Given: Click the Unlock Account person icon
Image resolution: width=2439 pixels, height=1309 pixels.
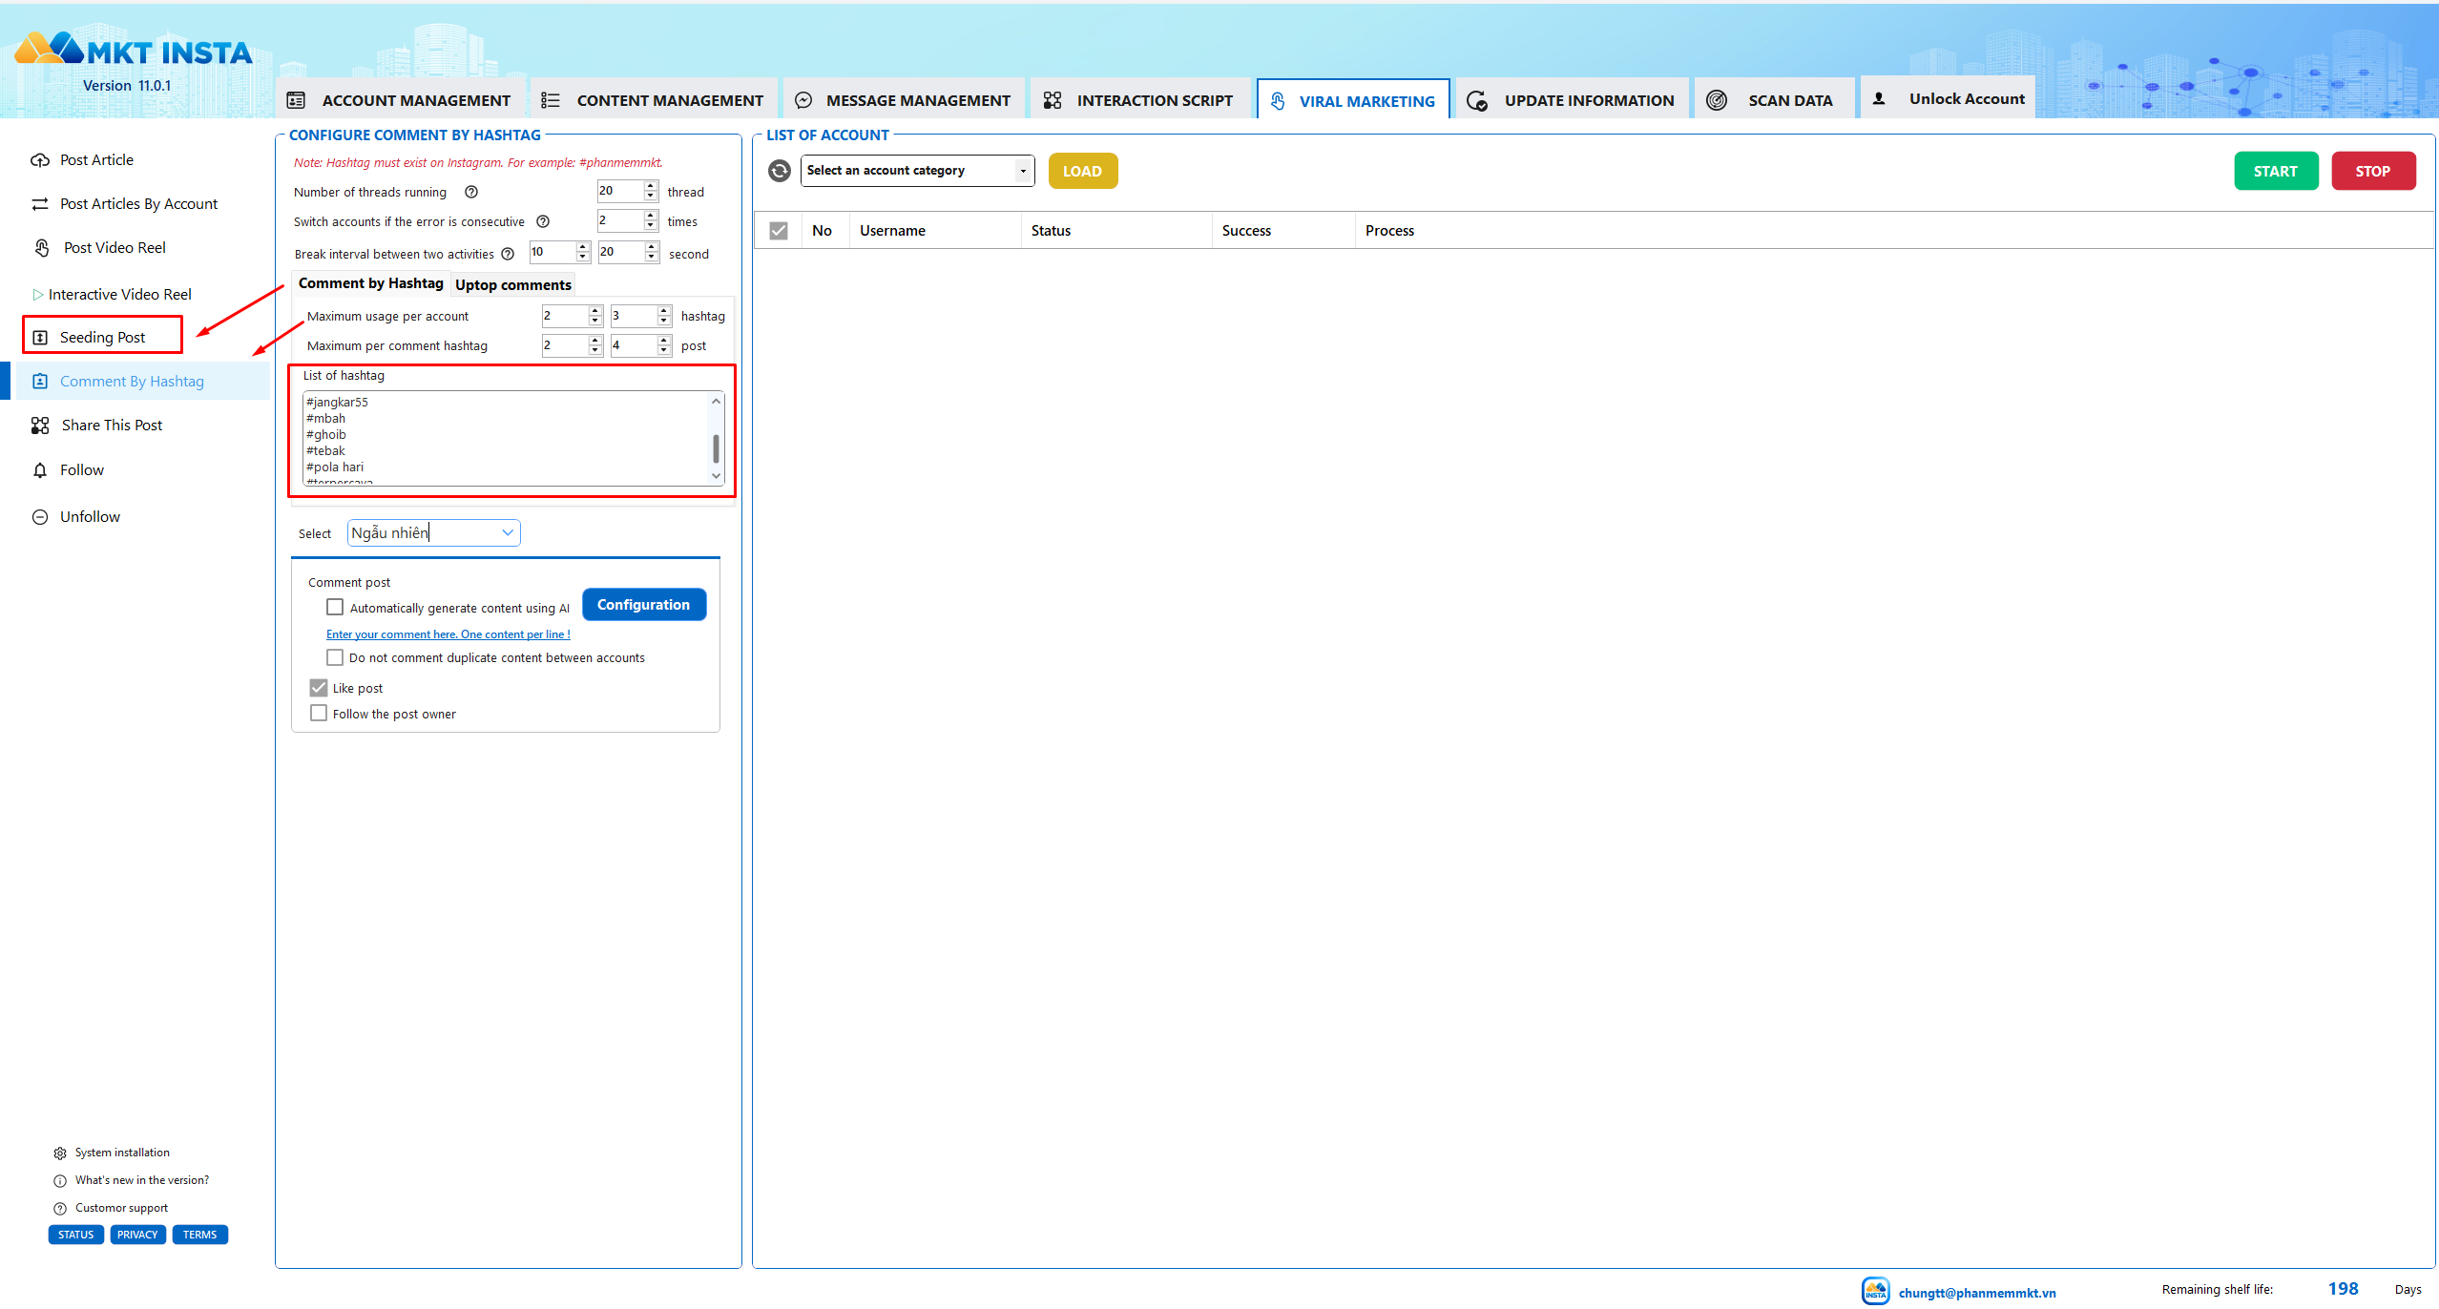Looking at the screenshot, I should (x=1879, y=98).
